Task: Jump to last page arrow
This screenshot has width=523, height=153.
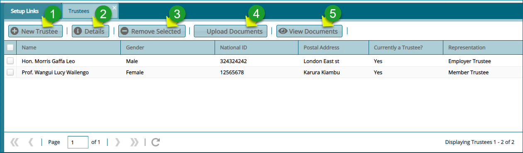Action: pyautogui.click(x=134, y=142)
